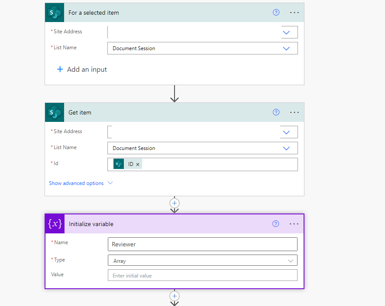This screenshot has height=306, width=385.
Task: Open more options menu of "For a selected item"
Action: [294, 13]
